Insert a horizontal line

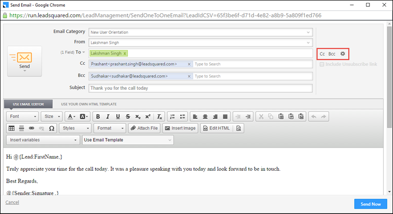pos(22,128)
